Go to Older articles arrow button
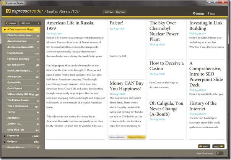The width and height of the screenshot is (231, 160). (218, 146)
